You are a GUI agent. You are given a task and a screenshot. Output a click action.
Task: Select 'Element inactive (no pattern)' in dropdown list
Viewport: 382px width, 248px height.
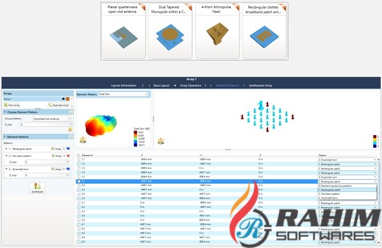point(348,186)
